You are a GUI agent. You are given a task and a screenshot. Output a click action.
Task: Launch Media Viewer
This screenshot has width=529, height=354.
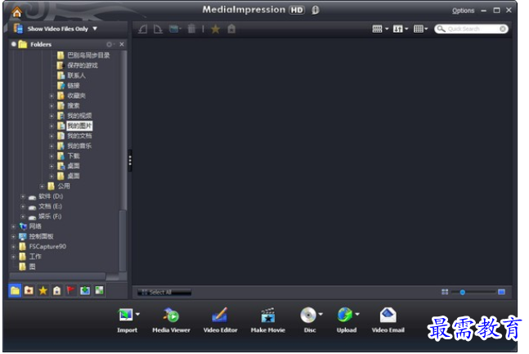[171, 320]
